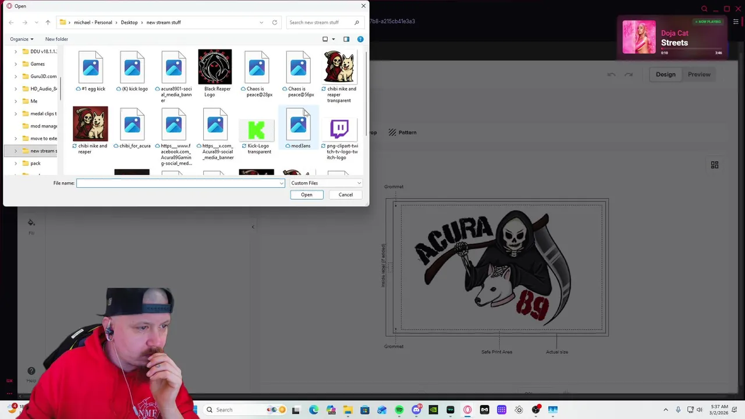Screen dimensions: 745x419
Task: Click michael - Personal in breadcrumb
Action: (93, 22)
